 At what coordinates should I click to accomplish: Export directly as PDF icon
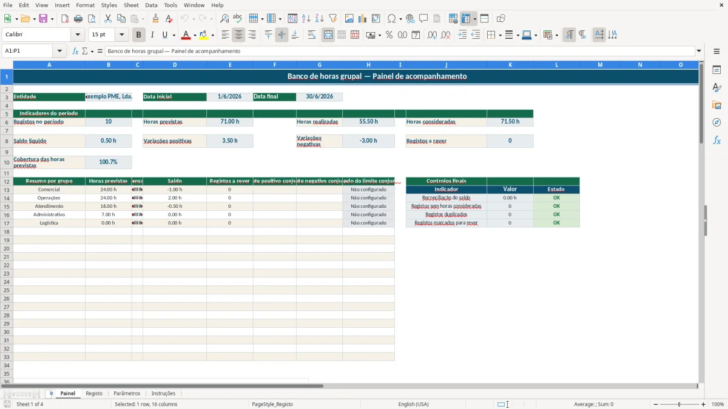[x=65, y=19]
